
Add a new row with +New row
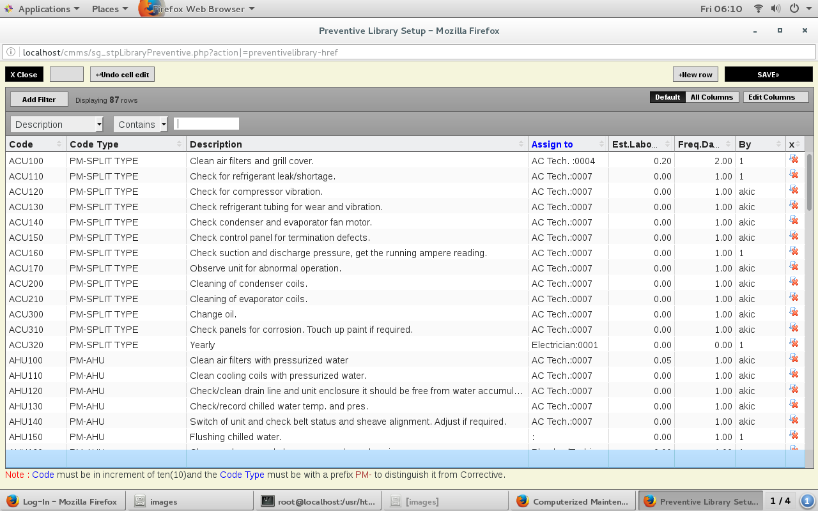695,75
